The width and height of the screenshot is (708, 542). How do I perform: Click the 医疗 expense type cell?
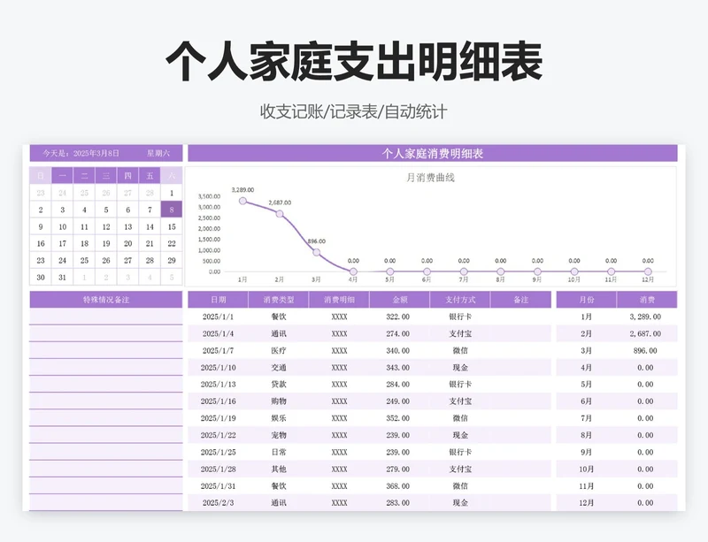[279, 351]
